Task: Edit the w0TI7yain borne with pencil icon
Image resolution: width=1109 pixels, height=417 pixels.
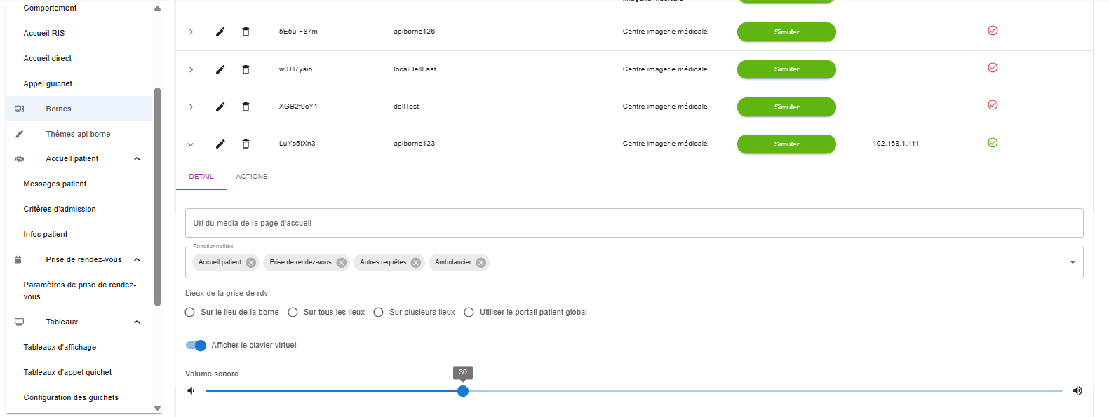Action: [x=220, y=69]
